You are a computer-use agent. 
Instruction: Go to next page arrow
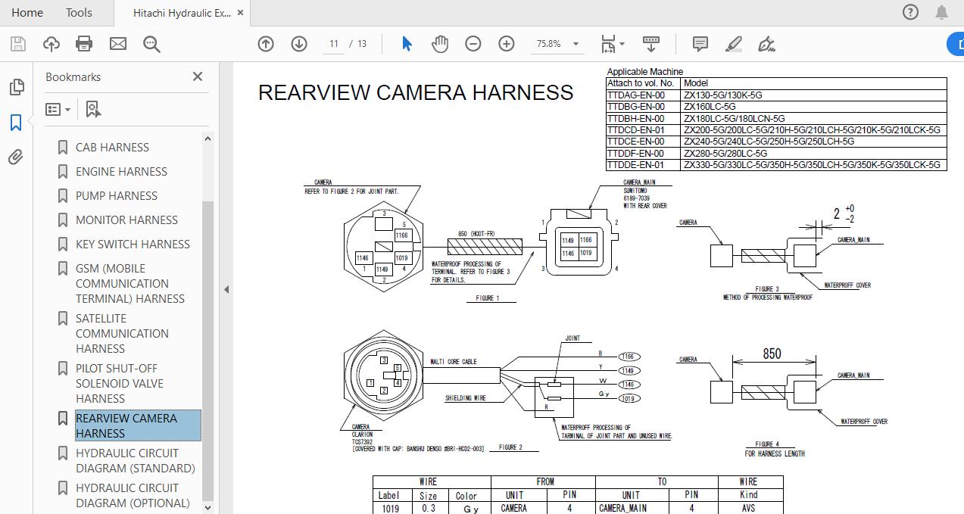299,44
